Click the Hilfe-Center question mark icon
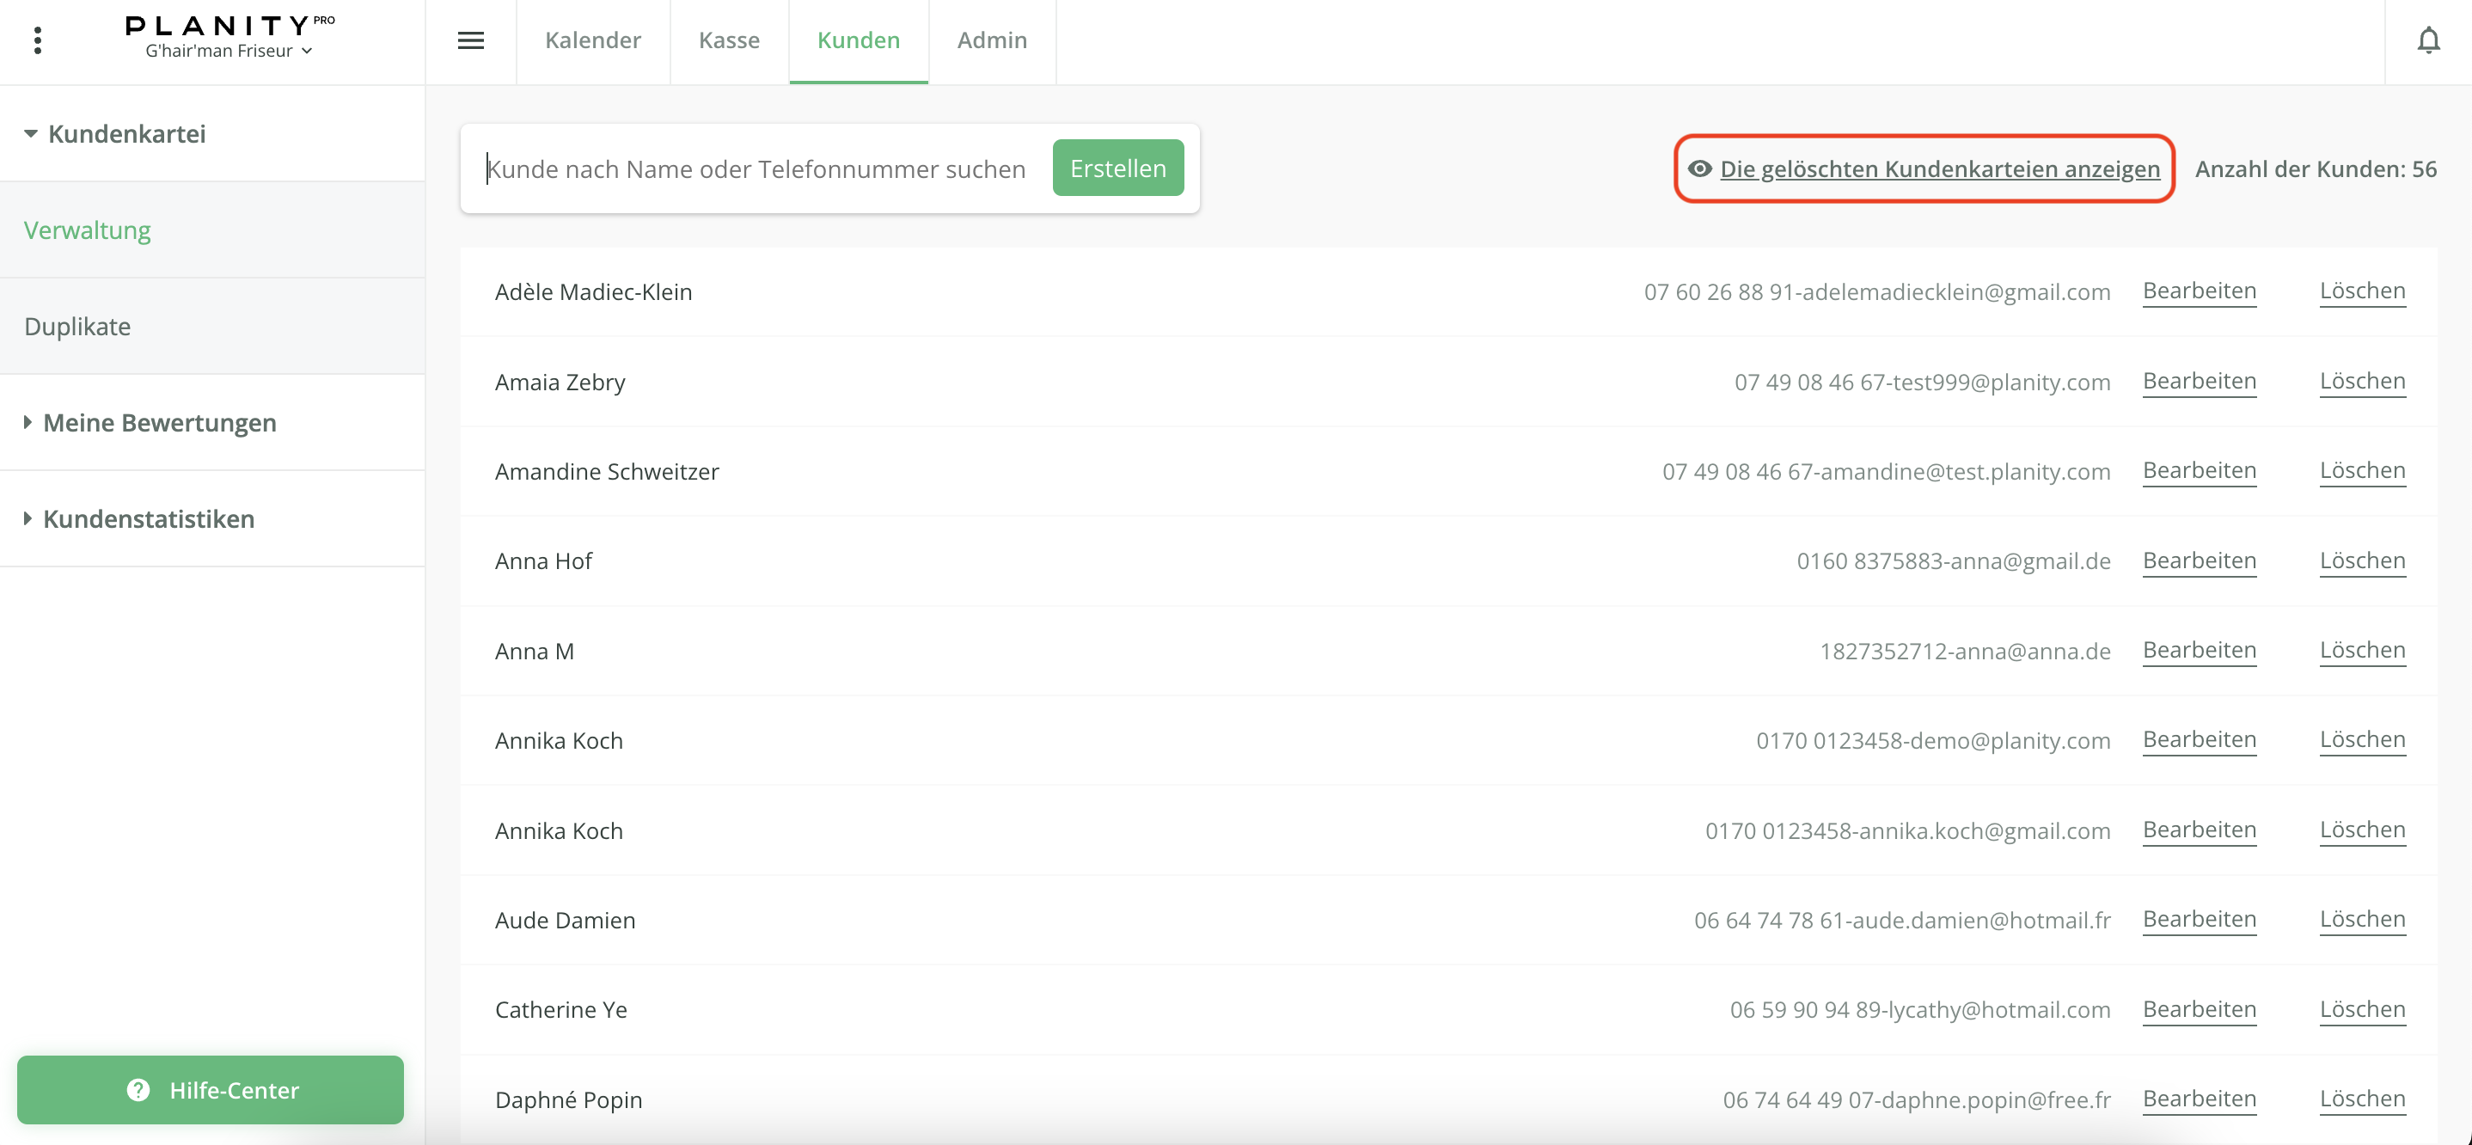2472x1145 pixels. tap(138, 1090)
